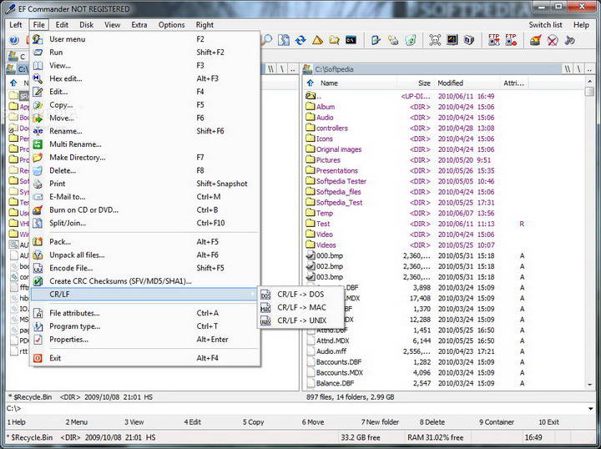The image size is (601, 449).
Task: Click the yellow triangle toolbar icon
Action: point(317,40)
